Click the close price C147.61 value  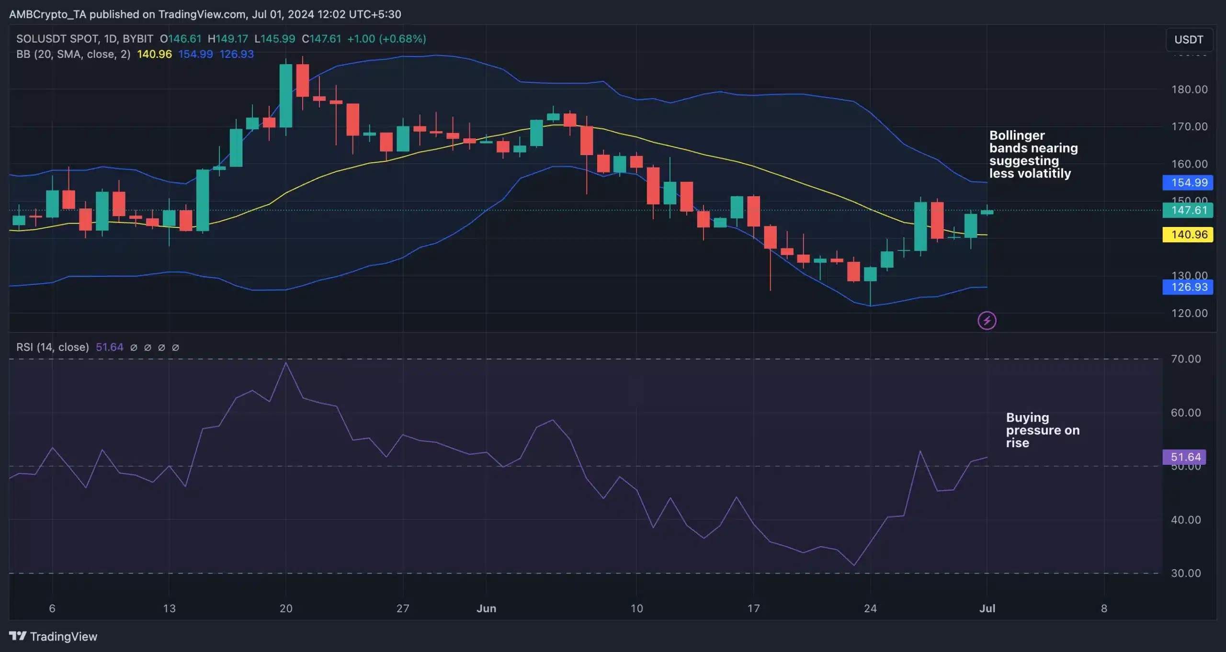pyautogui.click(x=321, y=39)
